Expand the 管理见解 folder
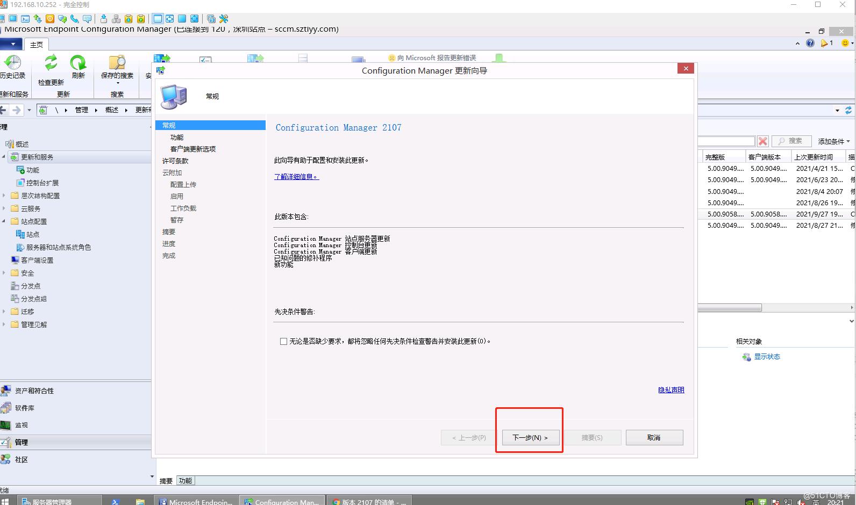 4,324
